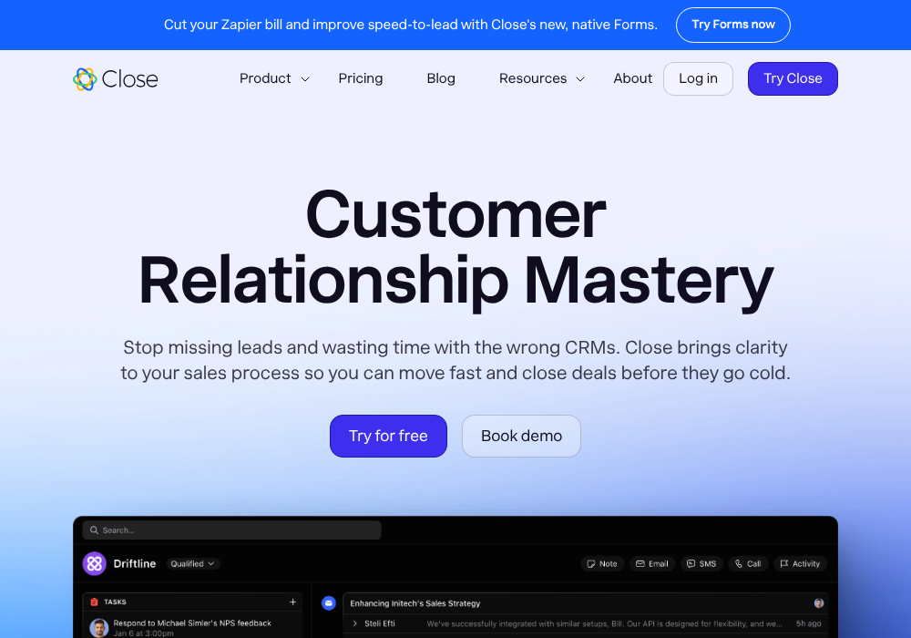Click the blue email icon beside Enhancing Initech's thread
The height and width of the screenshot is (638, 911).
(329, 603)
